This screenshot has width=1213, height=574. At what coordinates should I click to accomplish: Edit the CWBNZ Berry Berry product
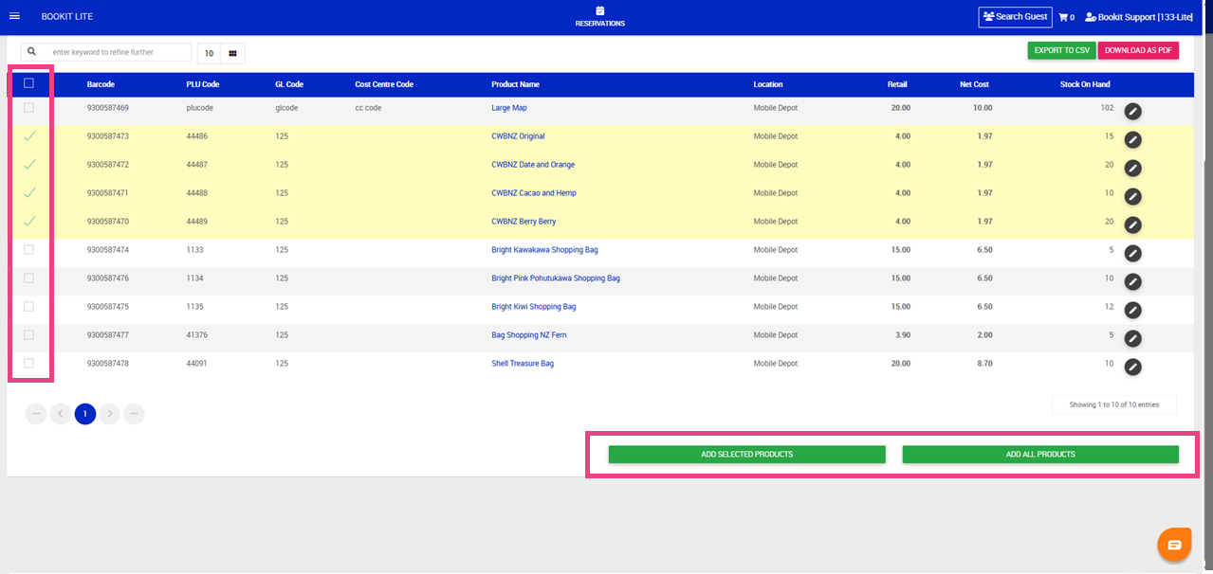(1132, 225)
